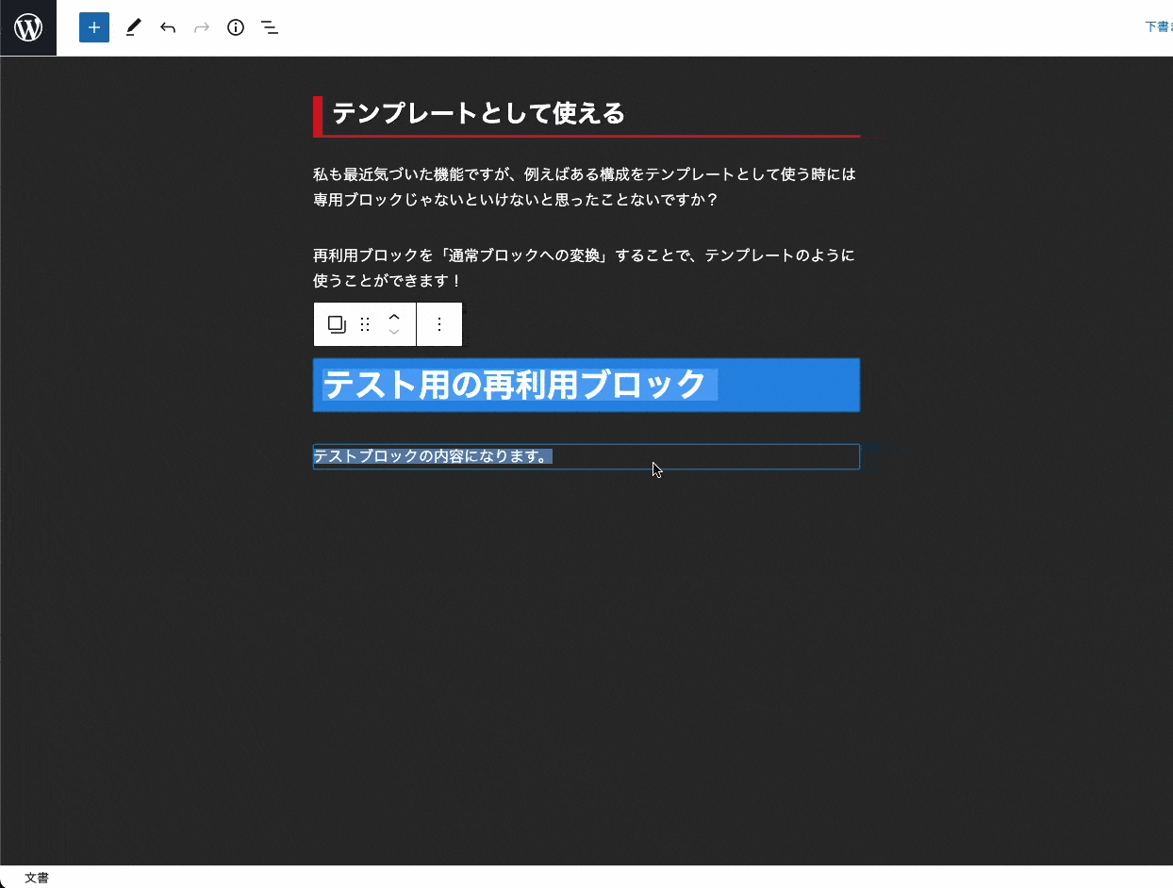The height and width of the screenshot is (888, 1173).
Task: Move the block up with chevron
Action: pos(395,317)
